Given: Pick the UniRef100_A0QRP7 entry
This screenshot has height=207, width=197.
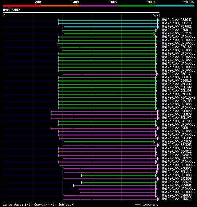Looking at the screenshot, I should pyautogui.click(x=177, y=169).
